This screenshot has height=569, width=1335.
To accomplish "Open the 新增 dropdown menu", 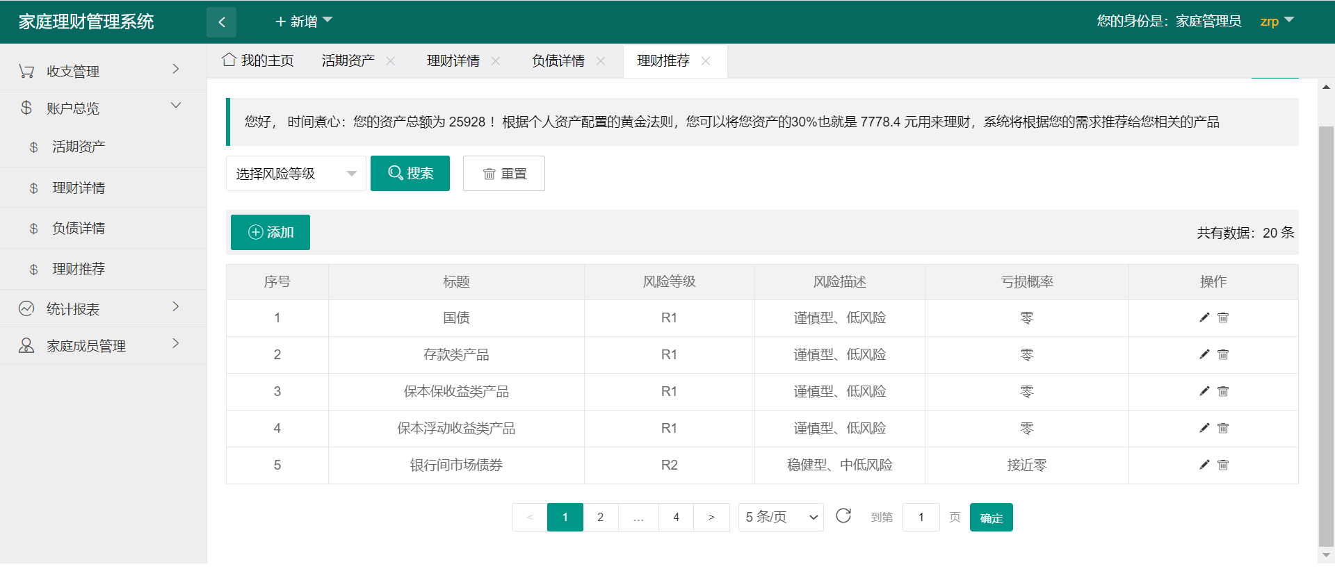I will coord(304,22).
